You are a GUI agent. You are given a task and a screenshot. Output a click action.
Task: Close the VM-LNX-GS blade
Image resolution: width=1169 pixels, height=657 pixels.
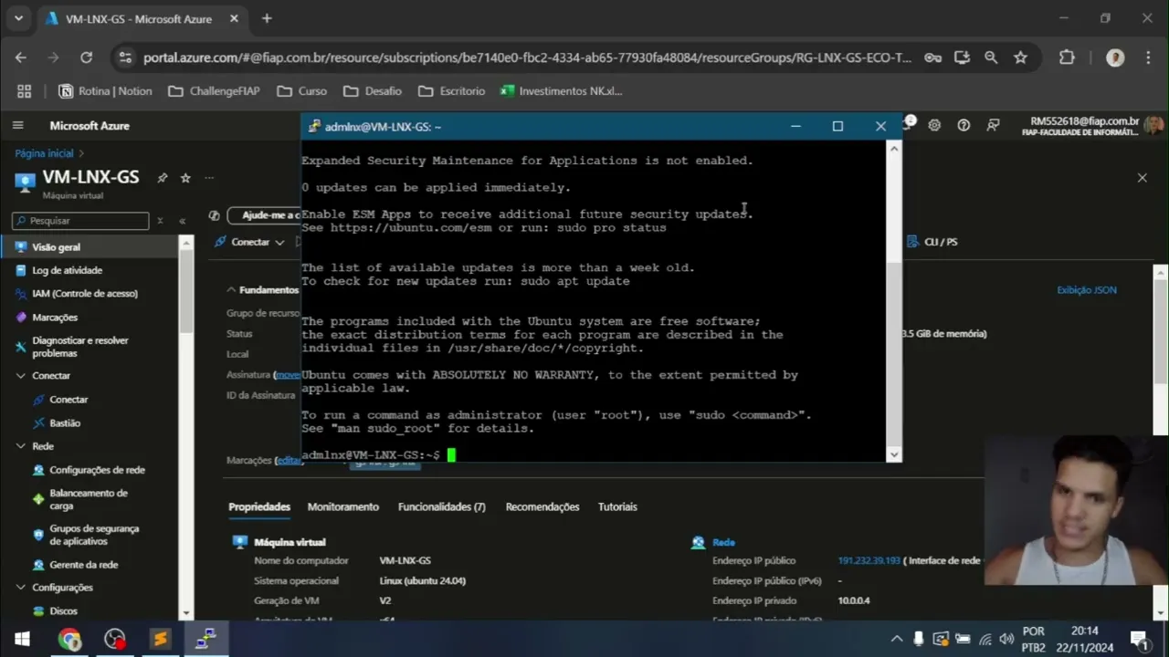pos(1142,178)
